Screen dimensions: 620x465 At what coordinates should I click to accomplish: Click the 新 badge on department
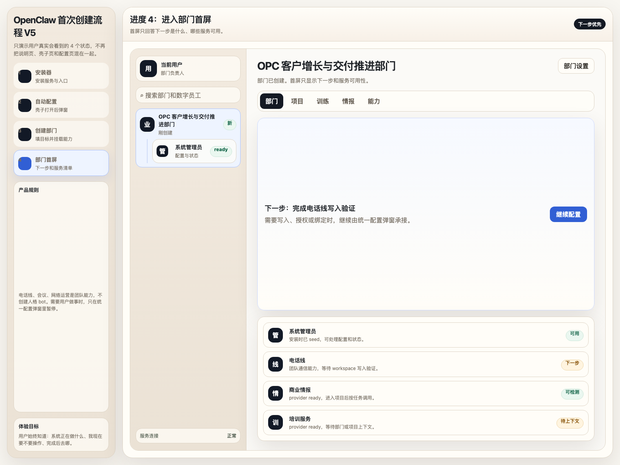click(x=230, y=124)
